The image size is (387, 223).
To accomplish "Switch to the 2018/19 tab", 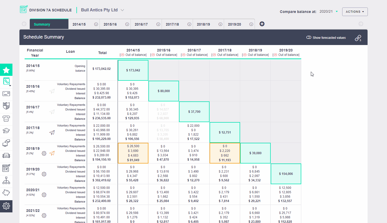I will 203,24.
